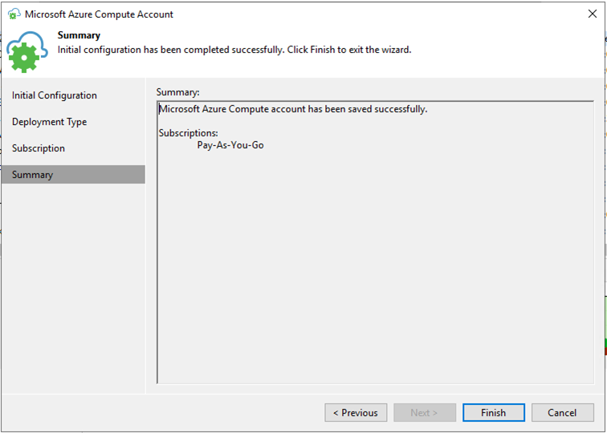This screenshot has width=607, height=433.
Task: Cancel the account wizard
Action: click(563, 412)
